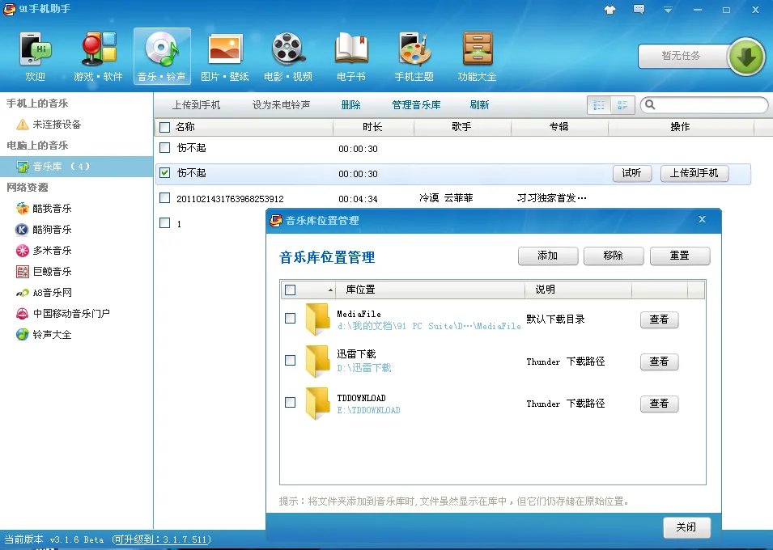Open the 电影·视频 section
Screen dimensions: 773x550
(287, 55)
